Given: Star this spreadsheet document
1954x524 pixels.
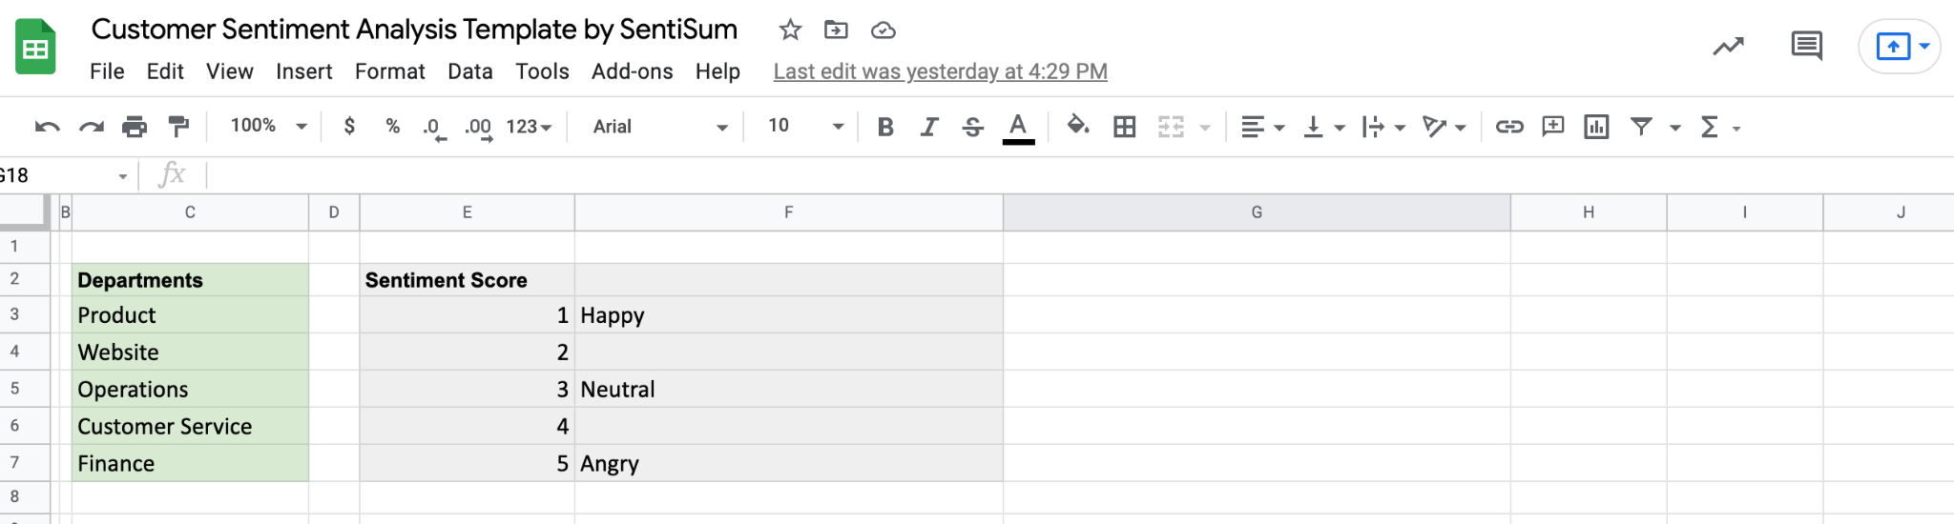Looking at the screenshot, I should 790,30.
